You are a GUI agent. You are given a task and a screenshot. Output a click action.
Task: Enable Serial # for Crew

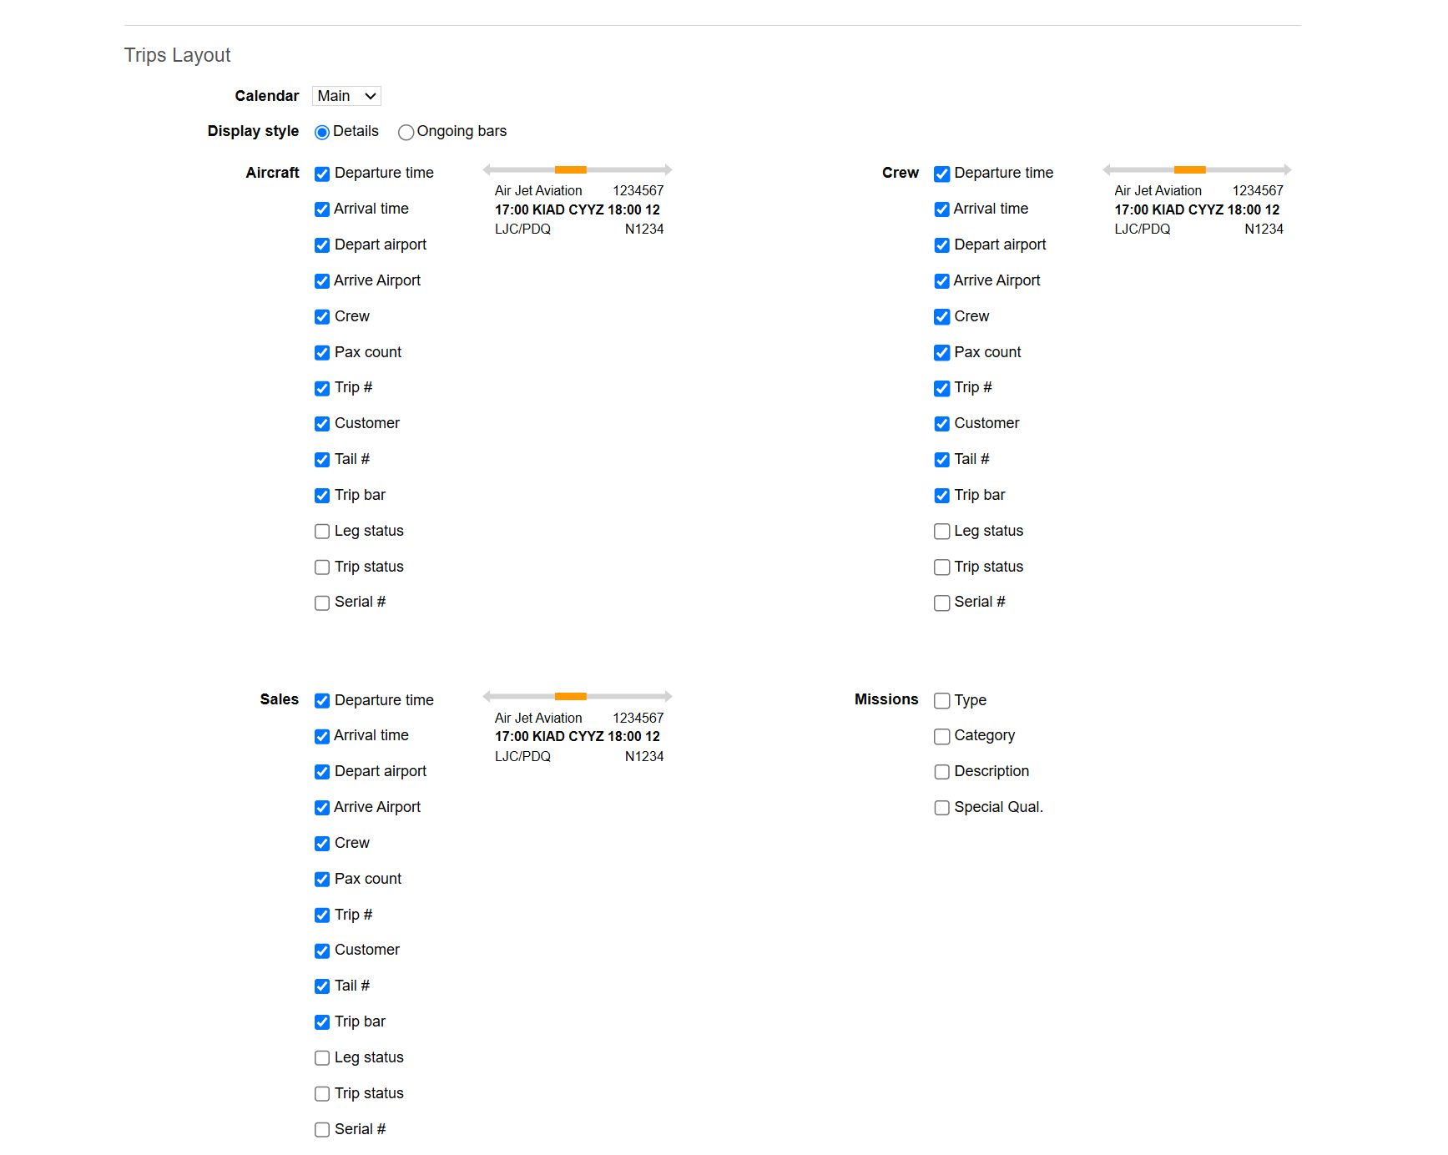(941, 602)
